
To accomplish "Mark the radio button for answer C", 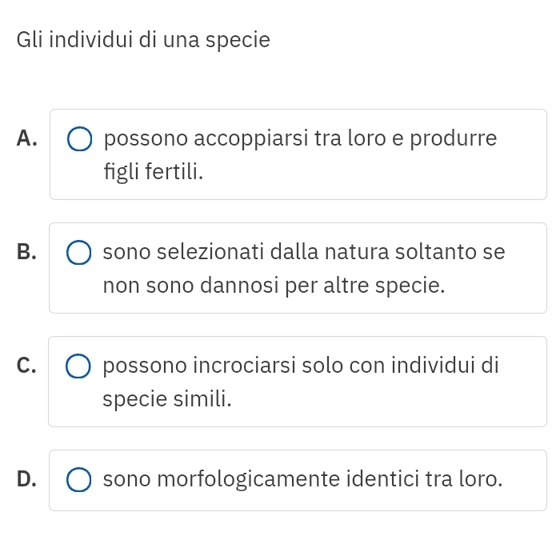I will [x=78, y=366].
